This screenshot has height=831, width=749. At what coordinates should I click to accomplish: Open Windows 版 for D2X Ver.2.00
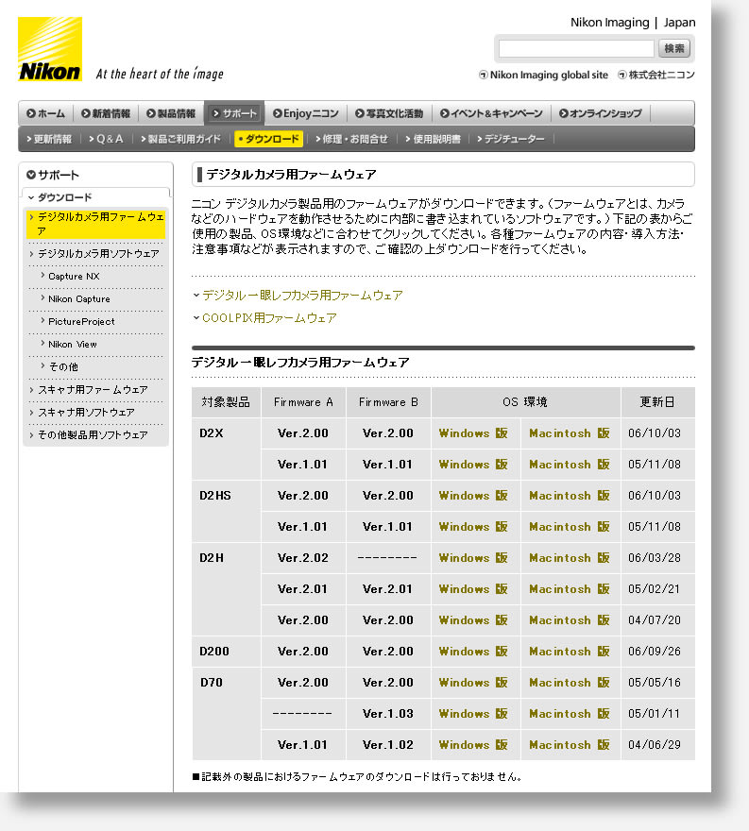[473, 433]
